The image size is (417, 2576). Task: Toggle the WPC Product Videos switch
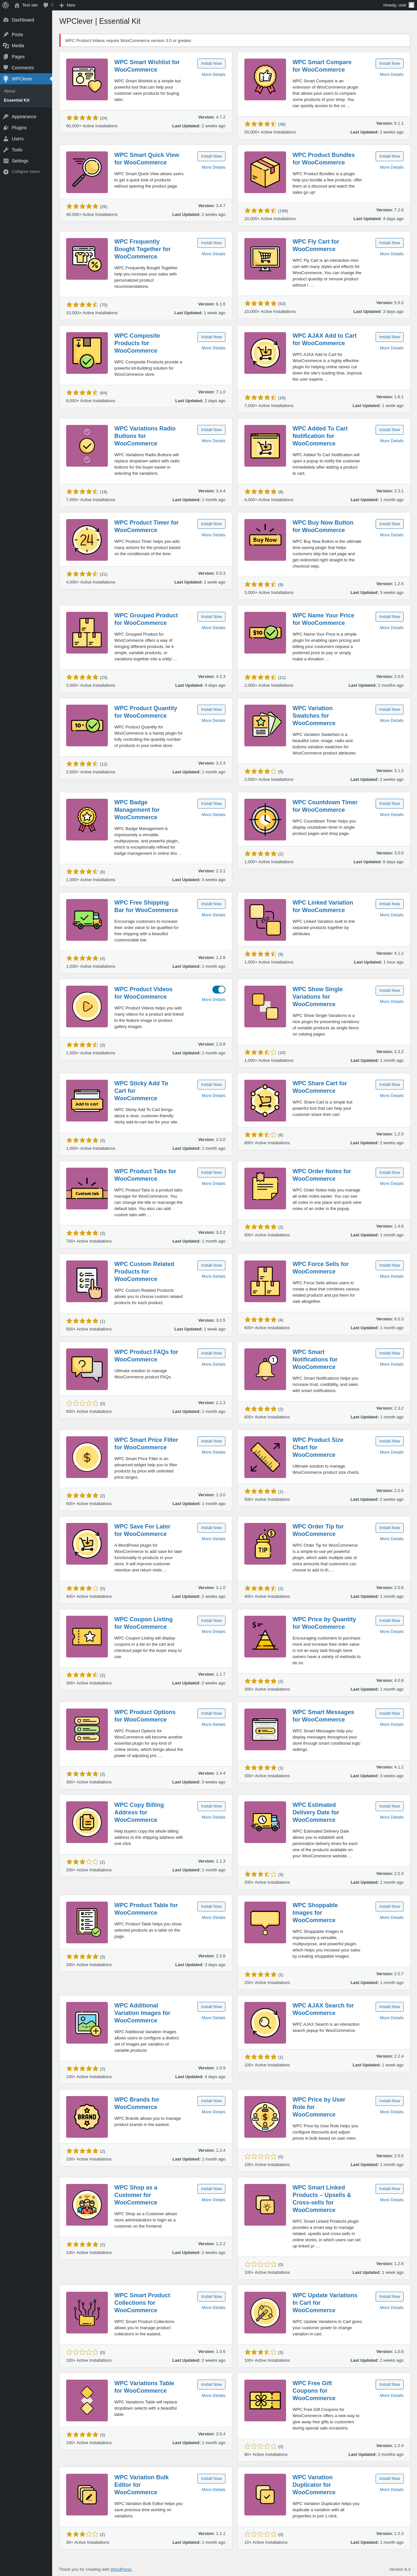(219, 990)
